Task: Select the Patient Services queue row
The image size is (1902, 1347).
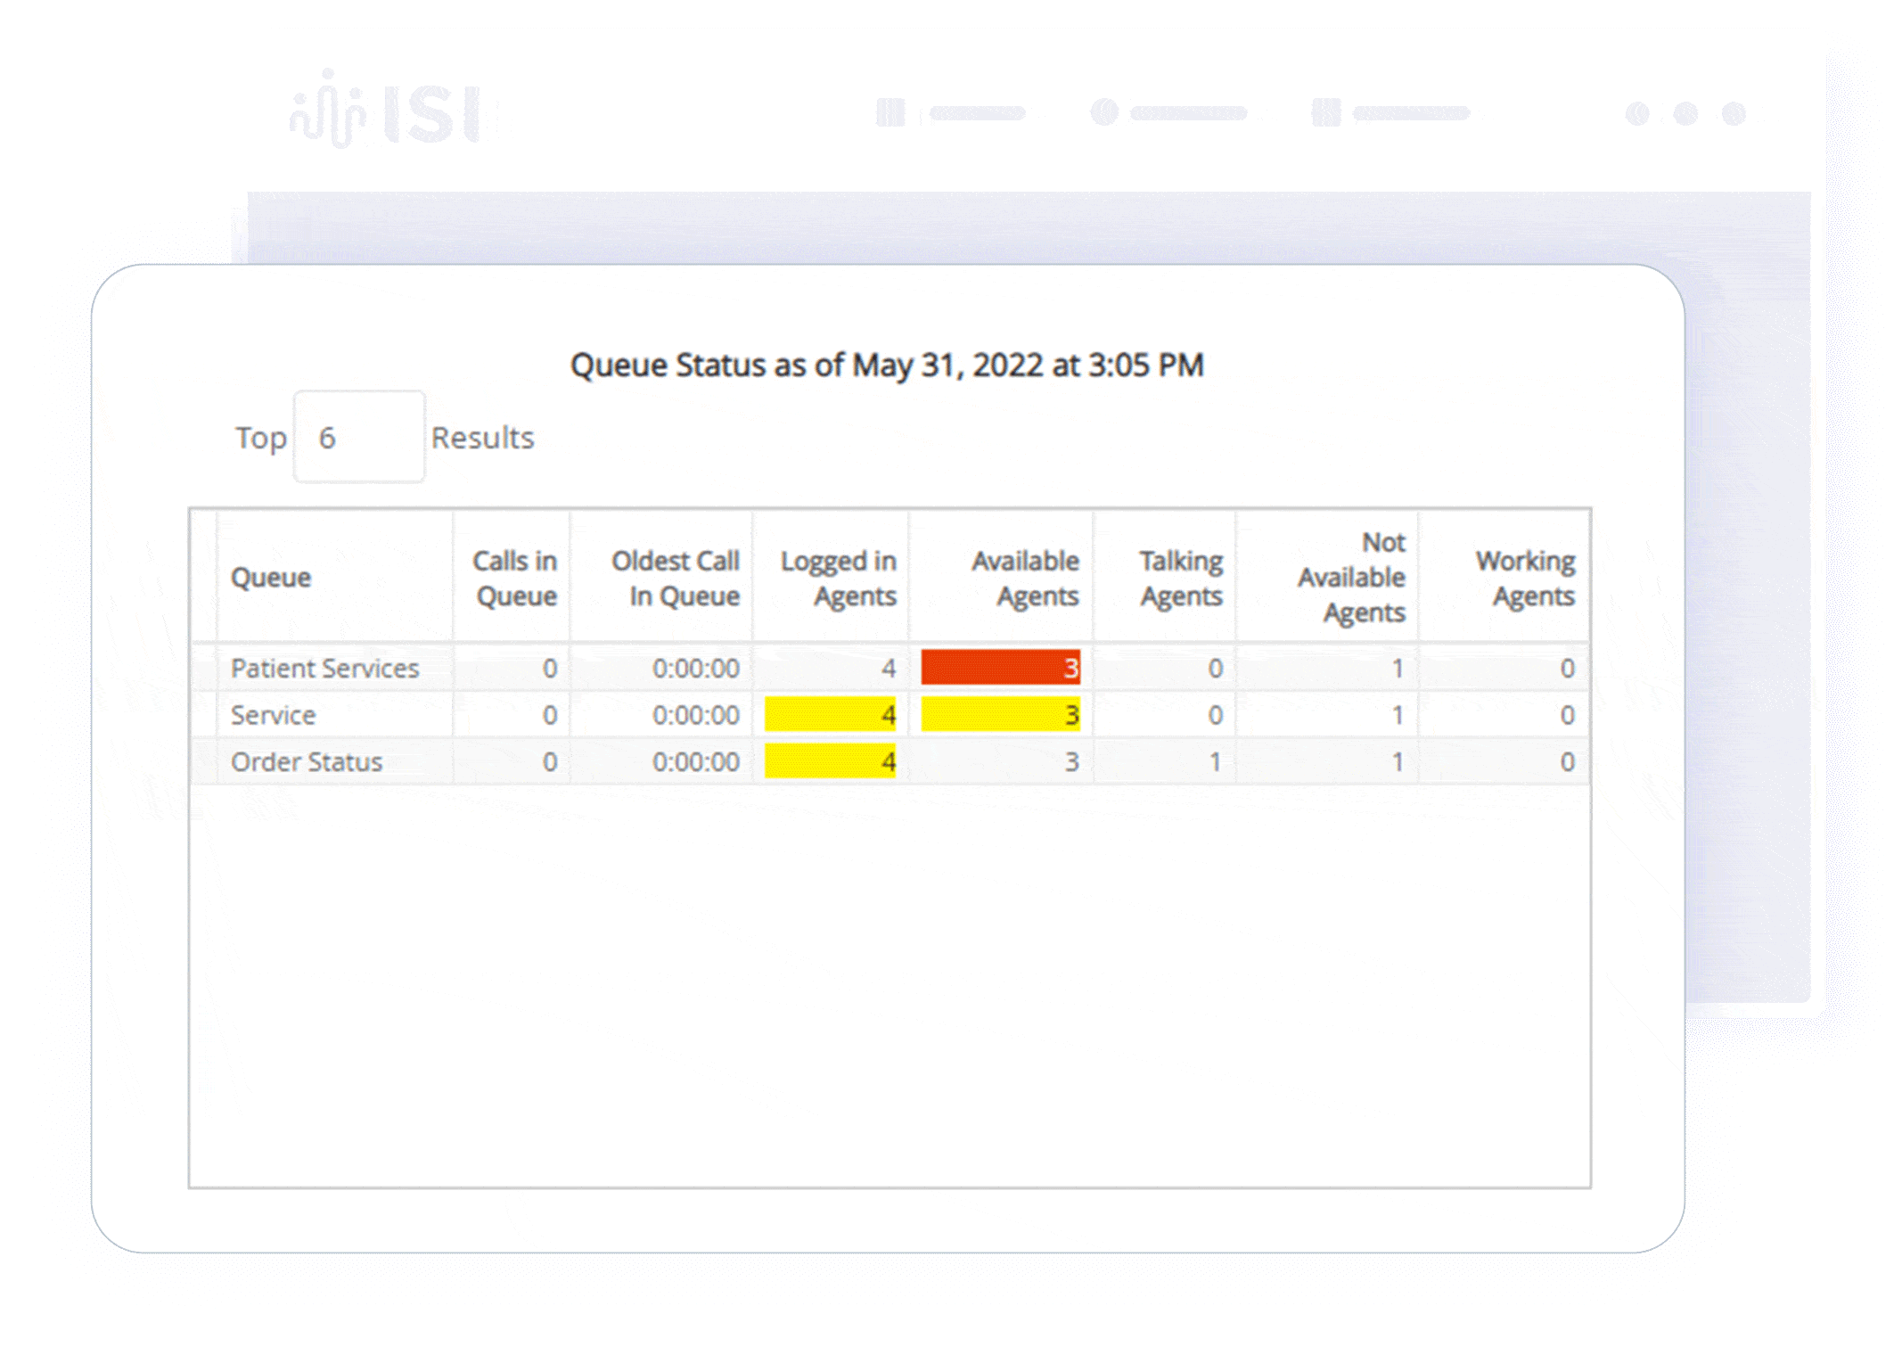Action: 324,669
